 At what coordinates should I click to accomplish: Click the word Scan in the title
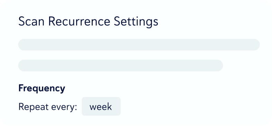31,22
